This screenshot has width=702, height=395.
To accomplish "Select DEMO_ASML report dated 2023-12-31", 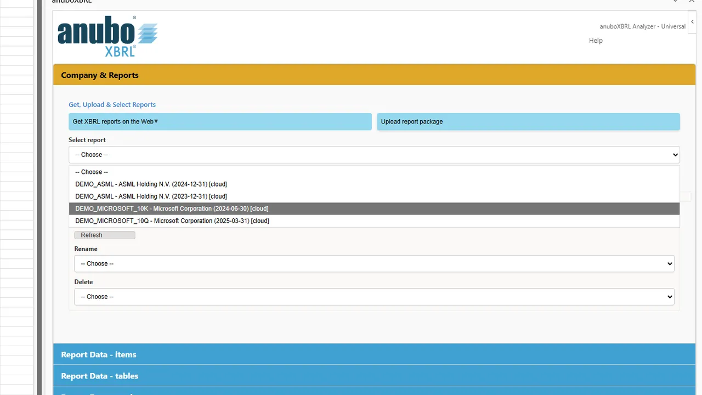I will tap(374, 196).
